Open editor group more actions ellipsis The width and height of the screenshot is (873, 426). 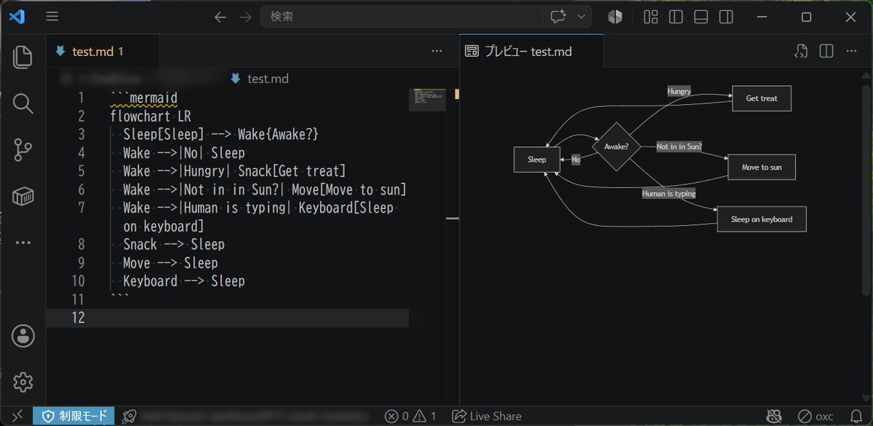(x=436, y=51)
